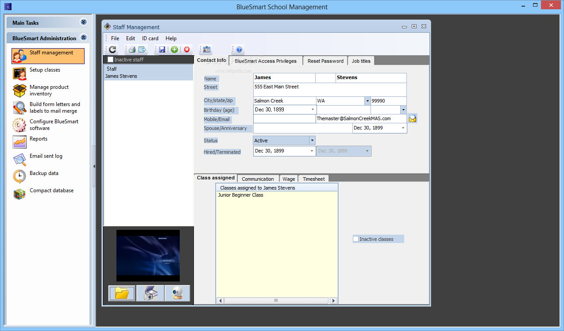Capture photo with the webcam button
The height and width of the screenshot is (331, 564).
click(x=178, y=293)
